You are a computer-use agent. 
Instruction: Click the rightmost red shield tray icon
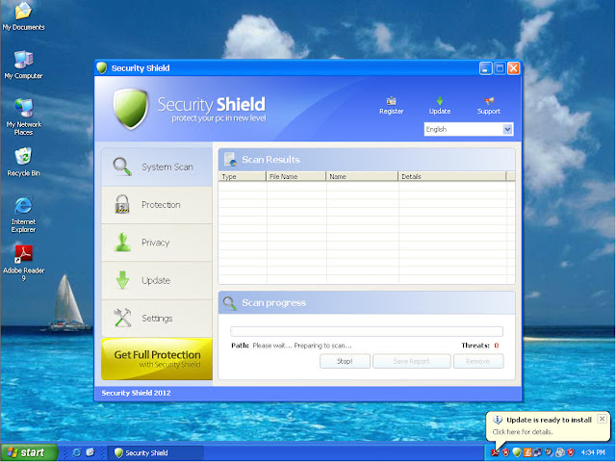tap(571, 452)
